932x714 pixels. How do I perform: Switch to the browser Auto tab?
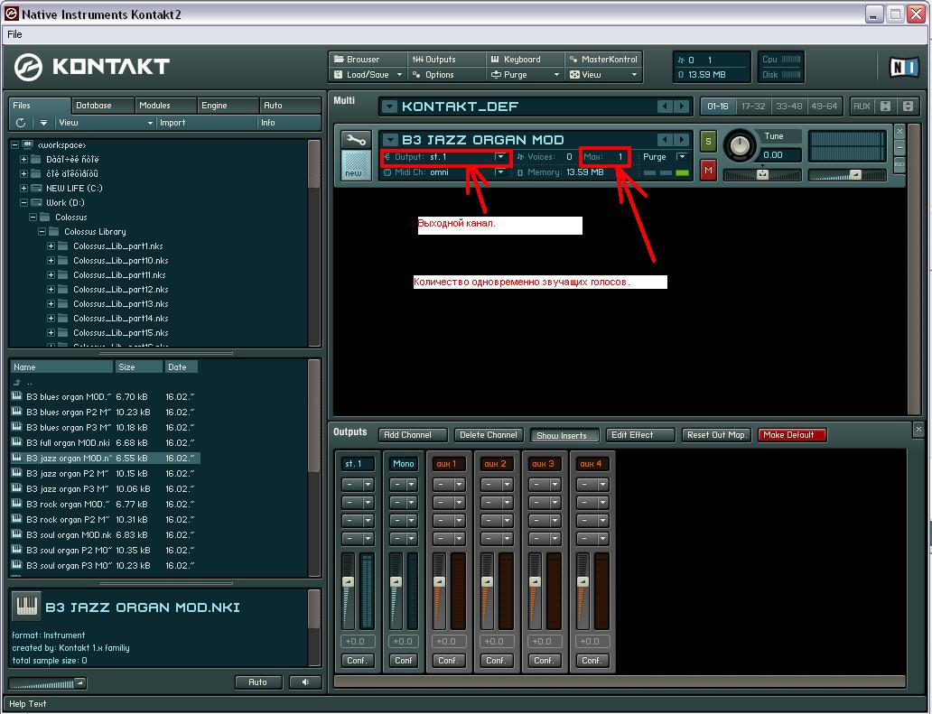pos(290,105)
